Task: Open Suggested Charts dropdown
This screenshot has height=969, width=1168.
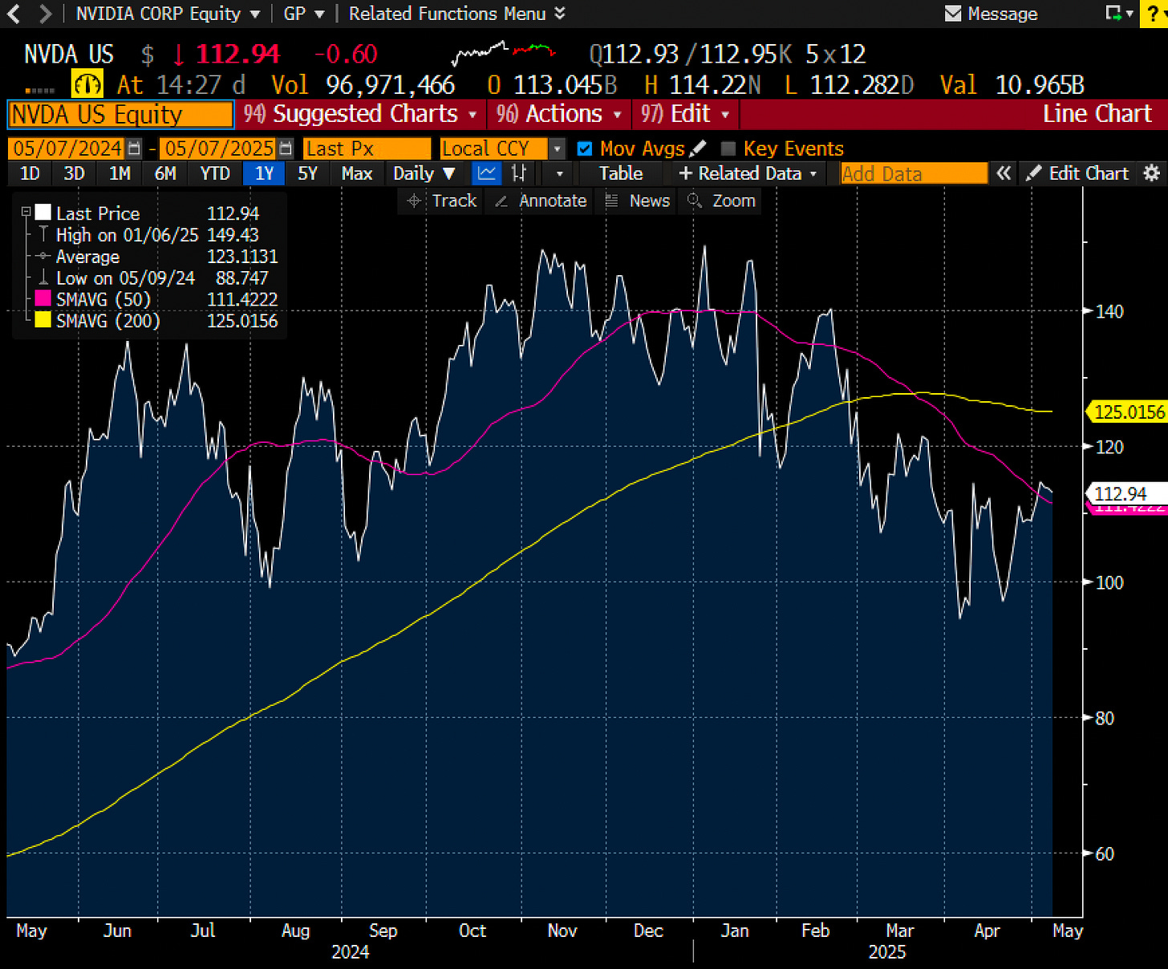Action: point(360,114)
